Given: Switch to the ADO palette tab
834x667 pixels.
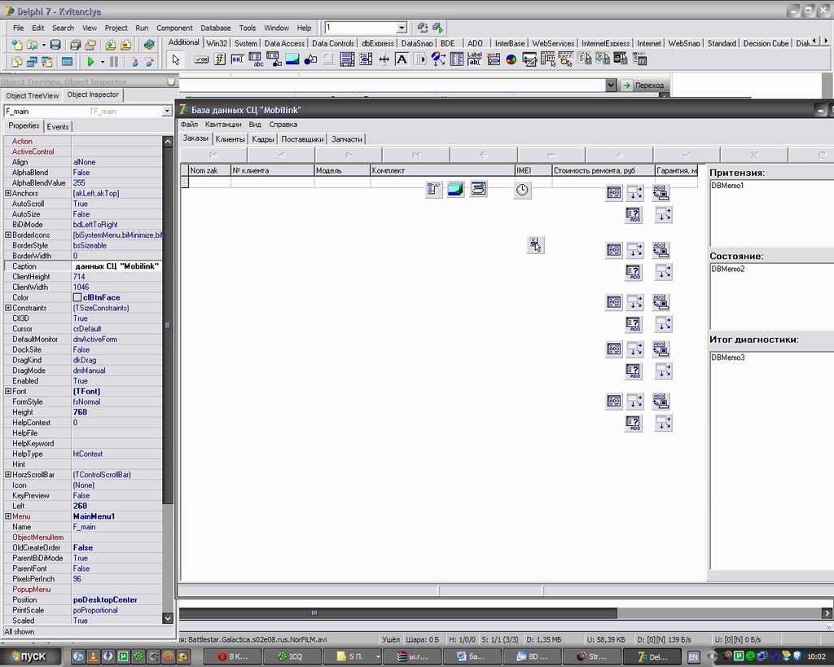Looking at the screenshot, I should pos(475,43).
